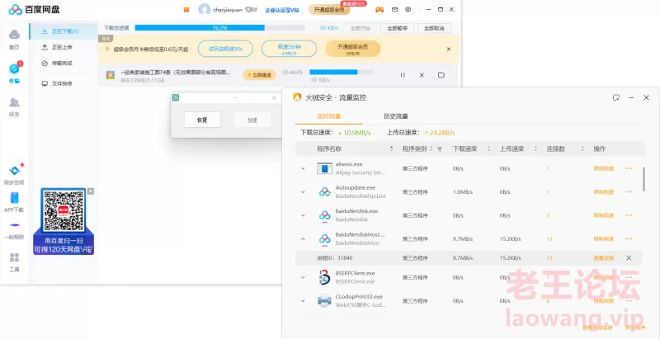Sort by 上传速度 column arrows
Viewport: 660px width, 339px height.
coord(535,149)
